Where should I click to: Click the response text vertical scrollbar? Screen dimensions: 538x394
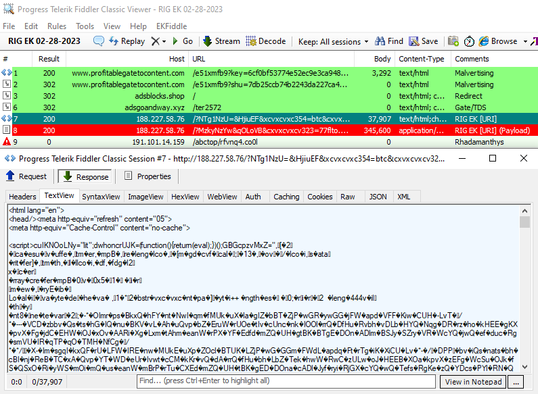pyautogui.click(x=524, y=297)
